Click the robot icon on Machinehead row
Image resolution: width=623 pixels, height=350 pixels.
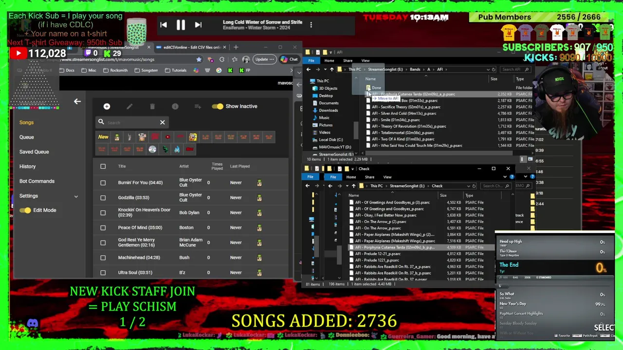(259, 258)
